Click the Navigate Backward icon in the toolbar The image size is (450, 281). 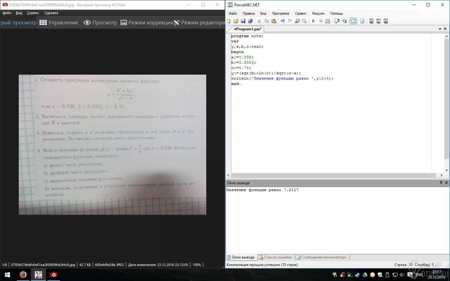(x=297, y=21)
